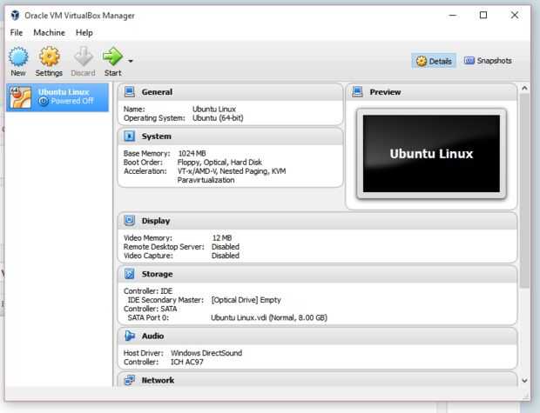The image size is (540, 413).
Task: Click the New virtual machine icon
Action: point(18,57)
